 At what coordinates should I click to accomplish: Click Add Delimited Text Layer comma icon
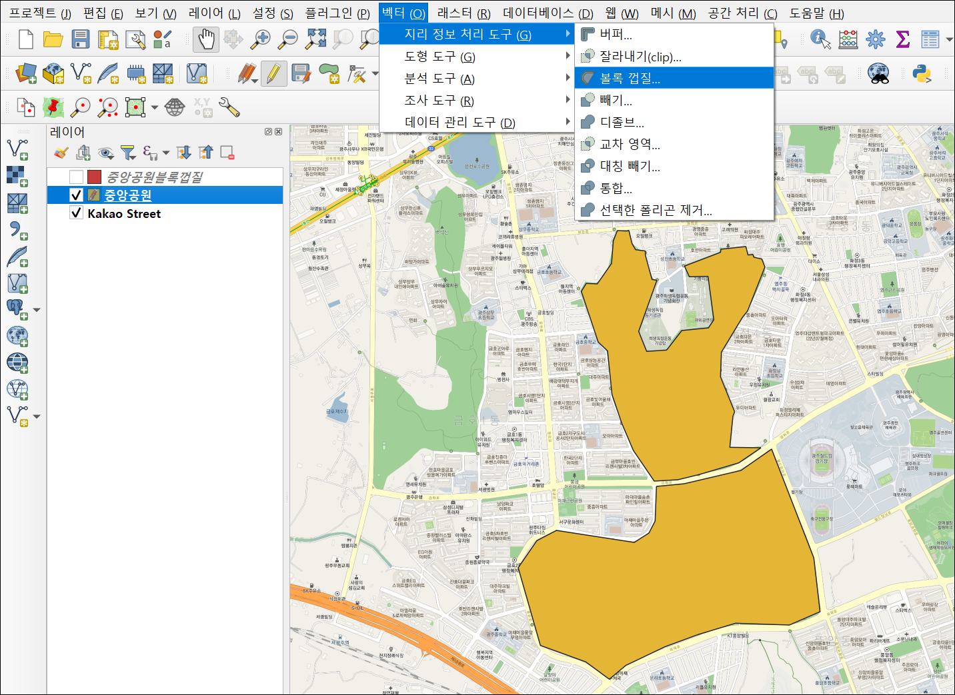(17, 230)
